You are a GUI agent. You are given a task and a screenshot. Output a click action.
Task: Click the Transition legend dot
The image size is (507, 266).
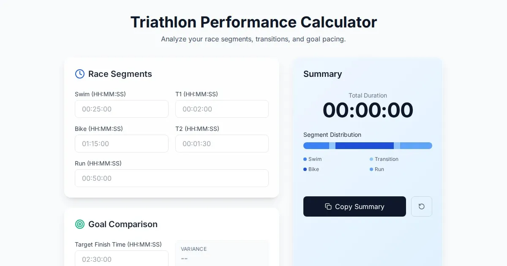tap(371, 159)
